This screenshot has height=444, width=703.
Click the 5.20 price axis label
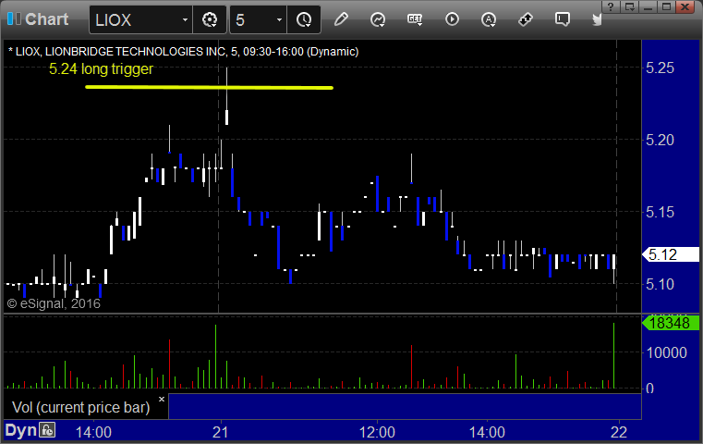660,140
